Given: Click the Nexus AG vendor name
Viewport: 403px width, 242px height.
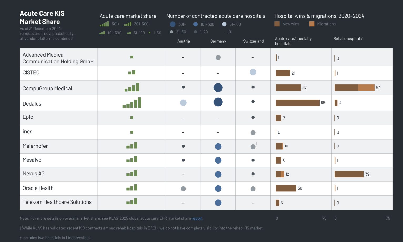Looking at the screenshot, I should tap(34, 174).
